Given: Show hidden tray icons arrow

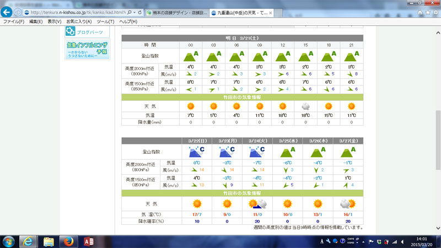Looking at the screenshot, I should point(363,242).
